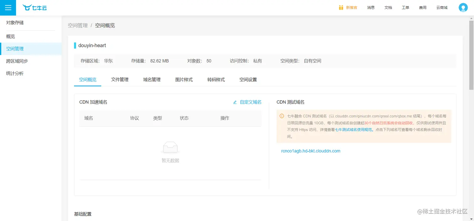
Task: Select 统计分析 in the sidebar
Action: tap(31, 74)
